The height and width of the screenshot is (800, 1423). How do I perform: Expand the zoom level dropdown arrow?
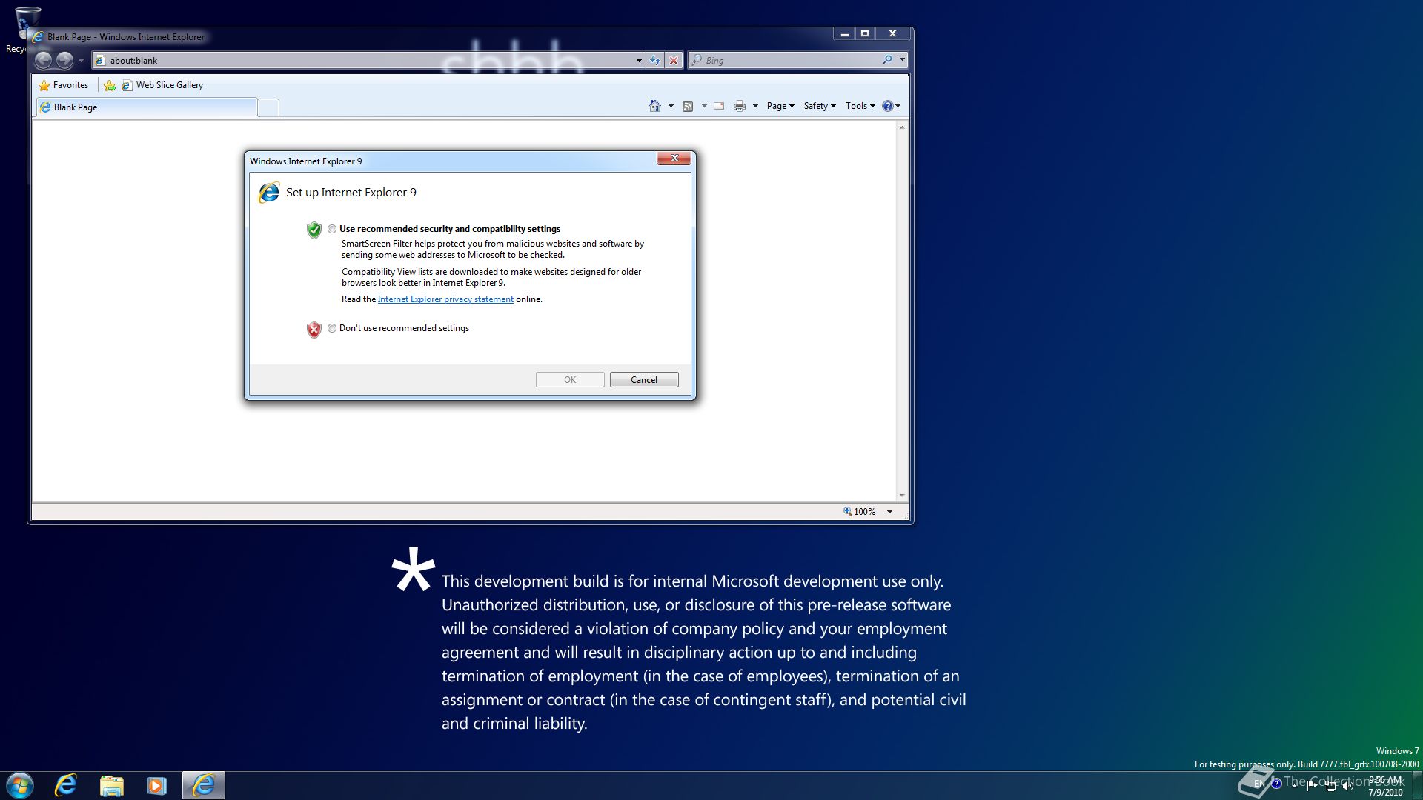889,512
